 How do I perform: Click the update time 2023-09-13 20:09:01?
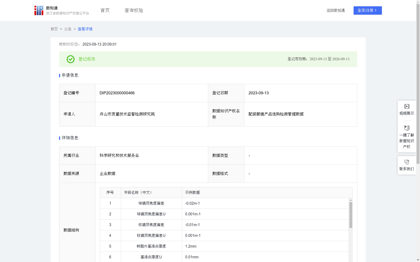(99, 44)
